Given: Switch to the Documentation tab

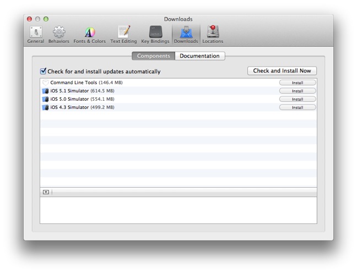Looking at the screenshot, I should click(x=199, y=56).
